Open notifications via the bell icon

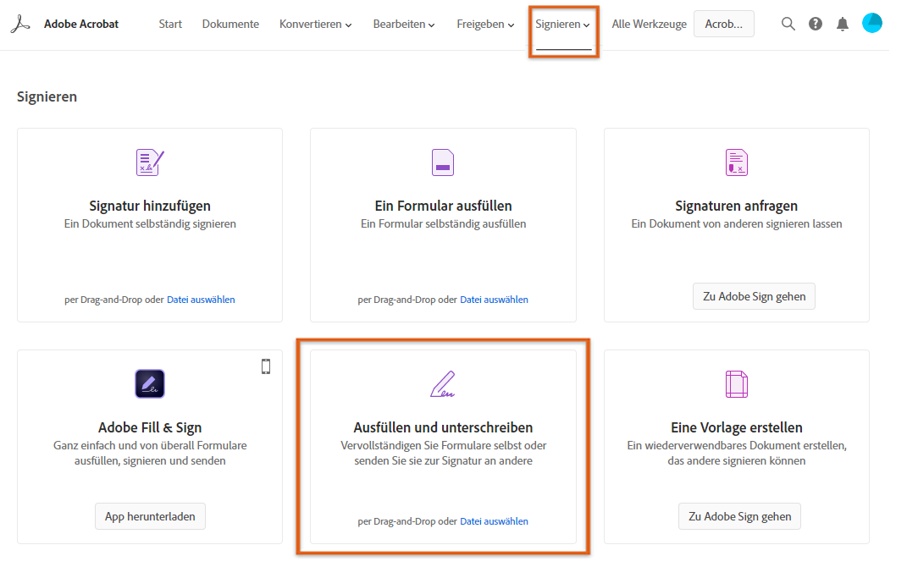click(843, 24)
